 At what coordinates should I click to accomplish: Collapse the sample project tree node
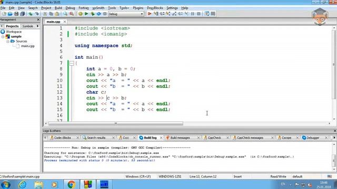click(x=3, y=37)
